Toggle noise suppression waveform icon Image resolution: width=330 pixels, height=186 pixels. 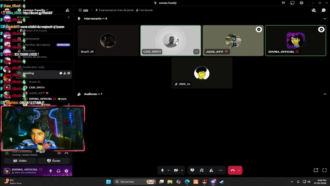[x=59, y=153]
